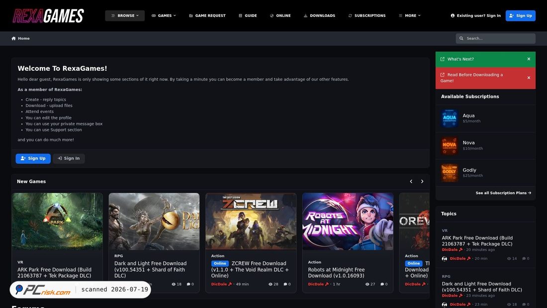Open the Browse dropdown menu

(125, 16)
